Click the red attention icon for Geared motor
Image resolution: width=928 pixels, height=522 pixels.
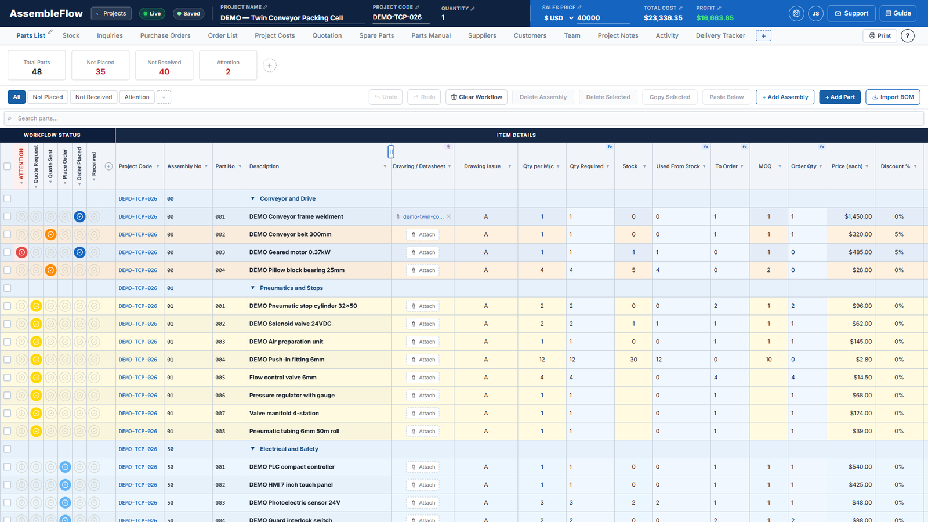click(21, 252)
